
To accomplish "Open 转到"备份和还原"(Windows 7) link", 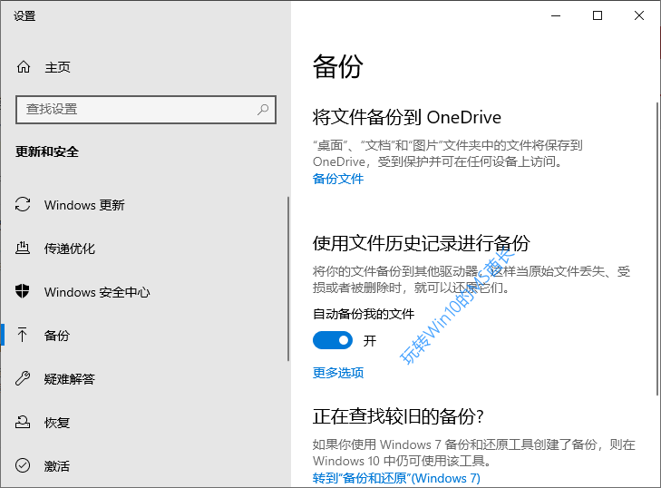I will click(x=396, y=478).
